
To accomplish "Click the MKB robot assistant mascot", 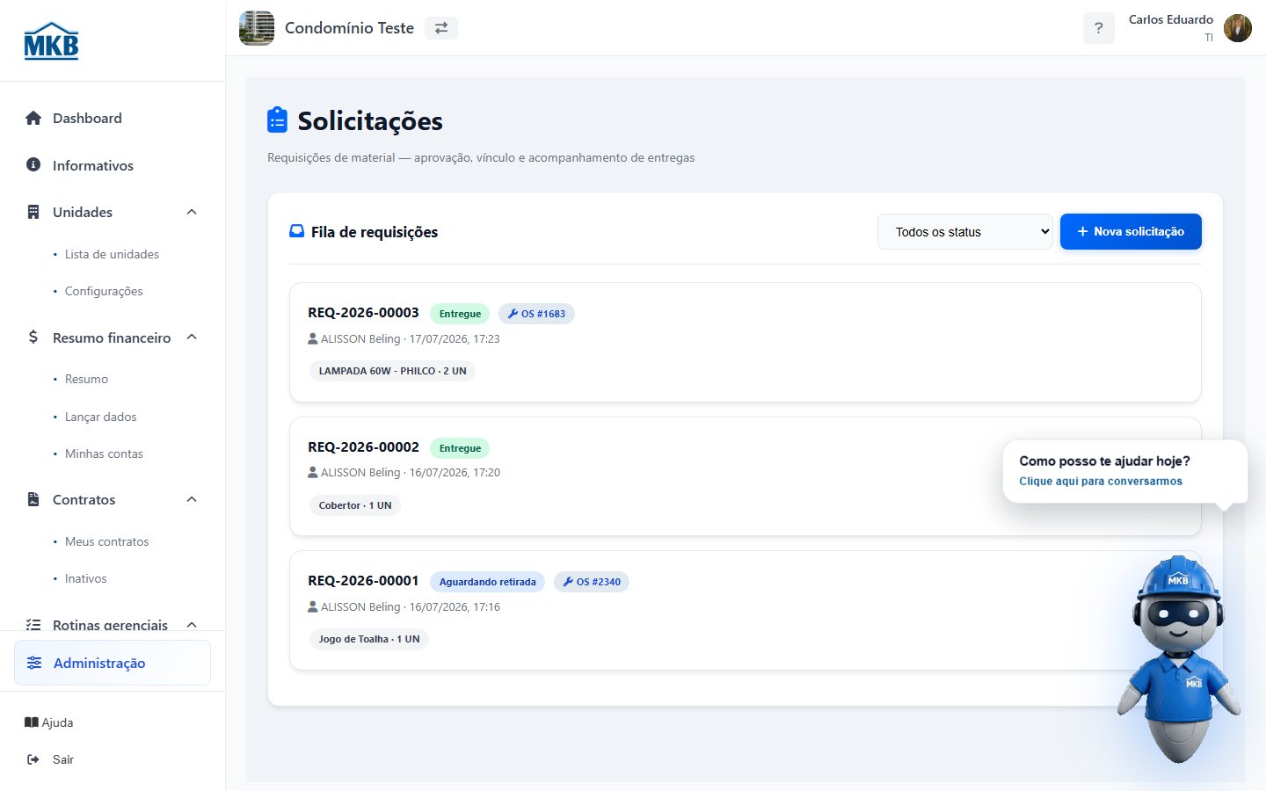I will pyautogui.click(x=1179, y=659).
